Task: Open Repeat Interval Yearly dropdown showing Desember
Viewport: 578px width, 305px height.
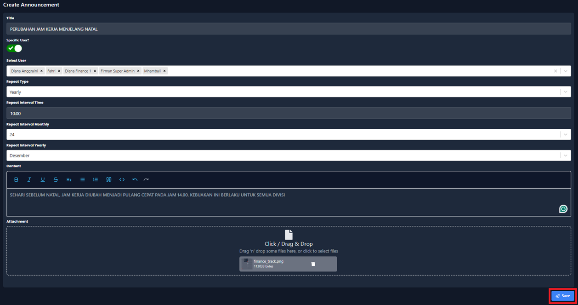Action: (289, 155)
